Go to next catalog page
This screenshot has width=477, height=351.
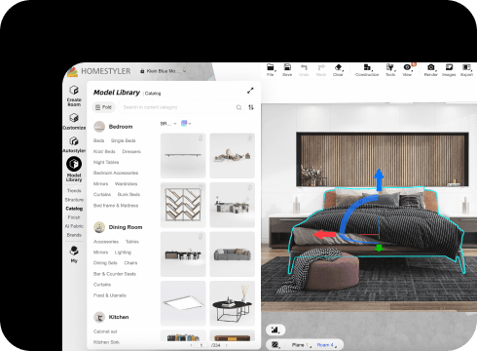[227, 345]
